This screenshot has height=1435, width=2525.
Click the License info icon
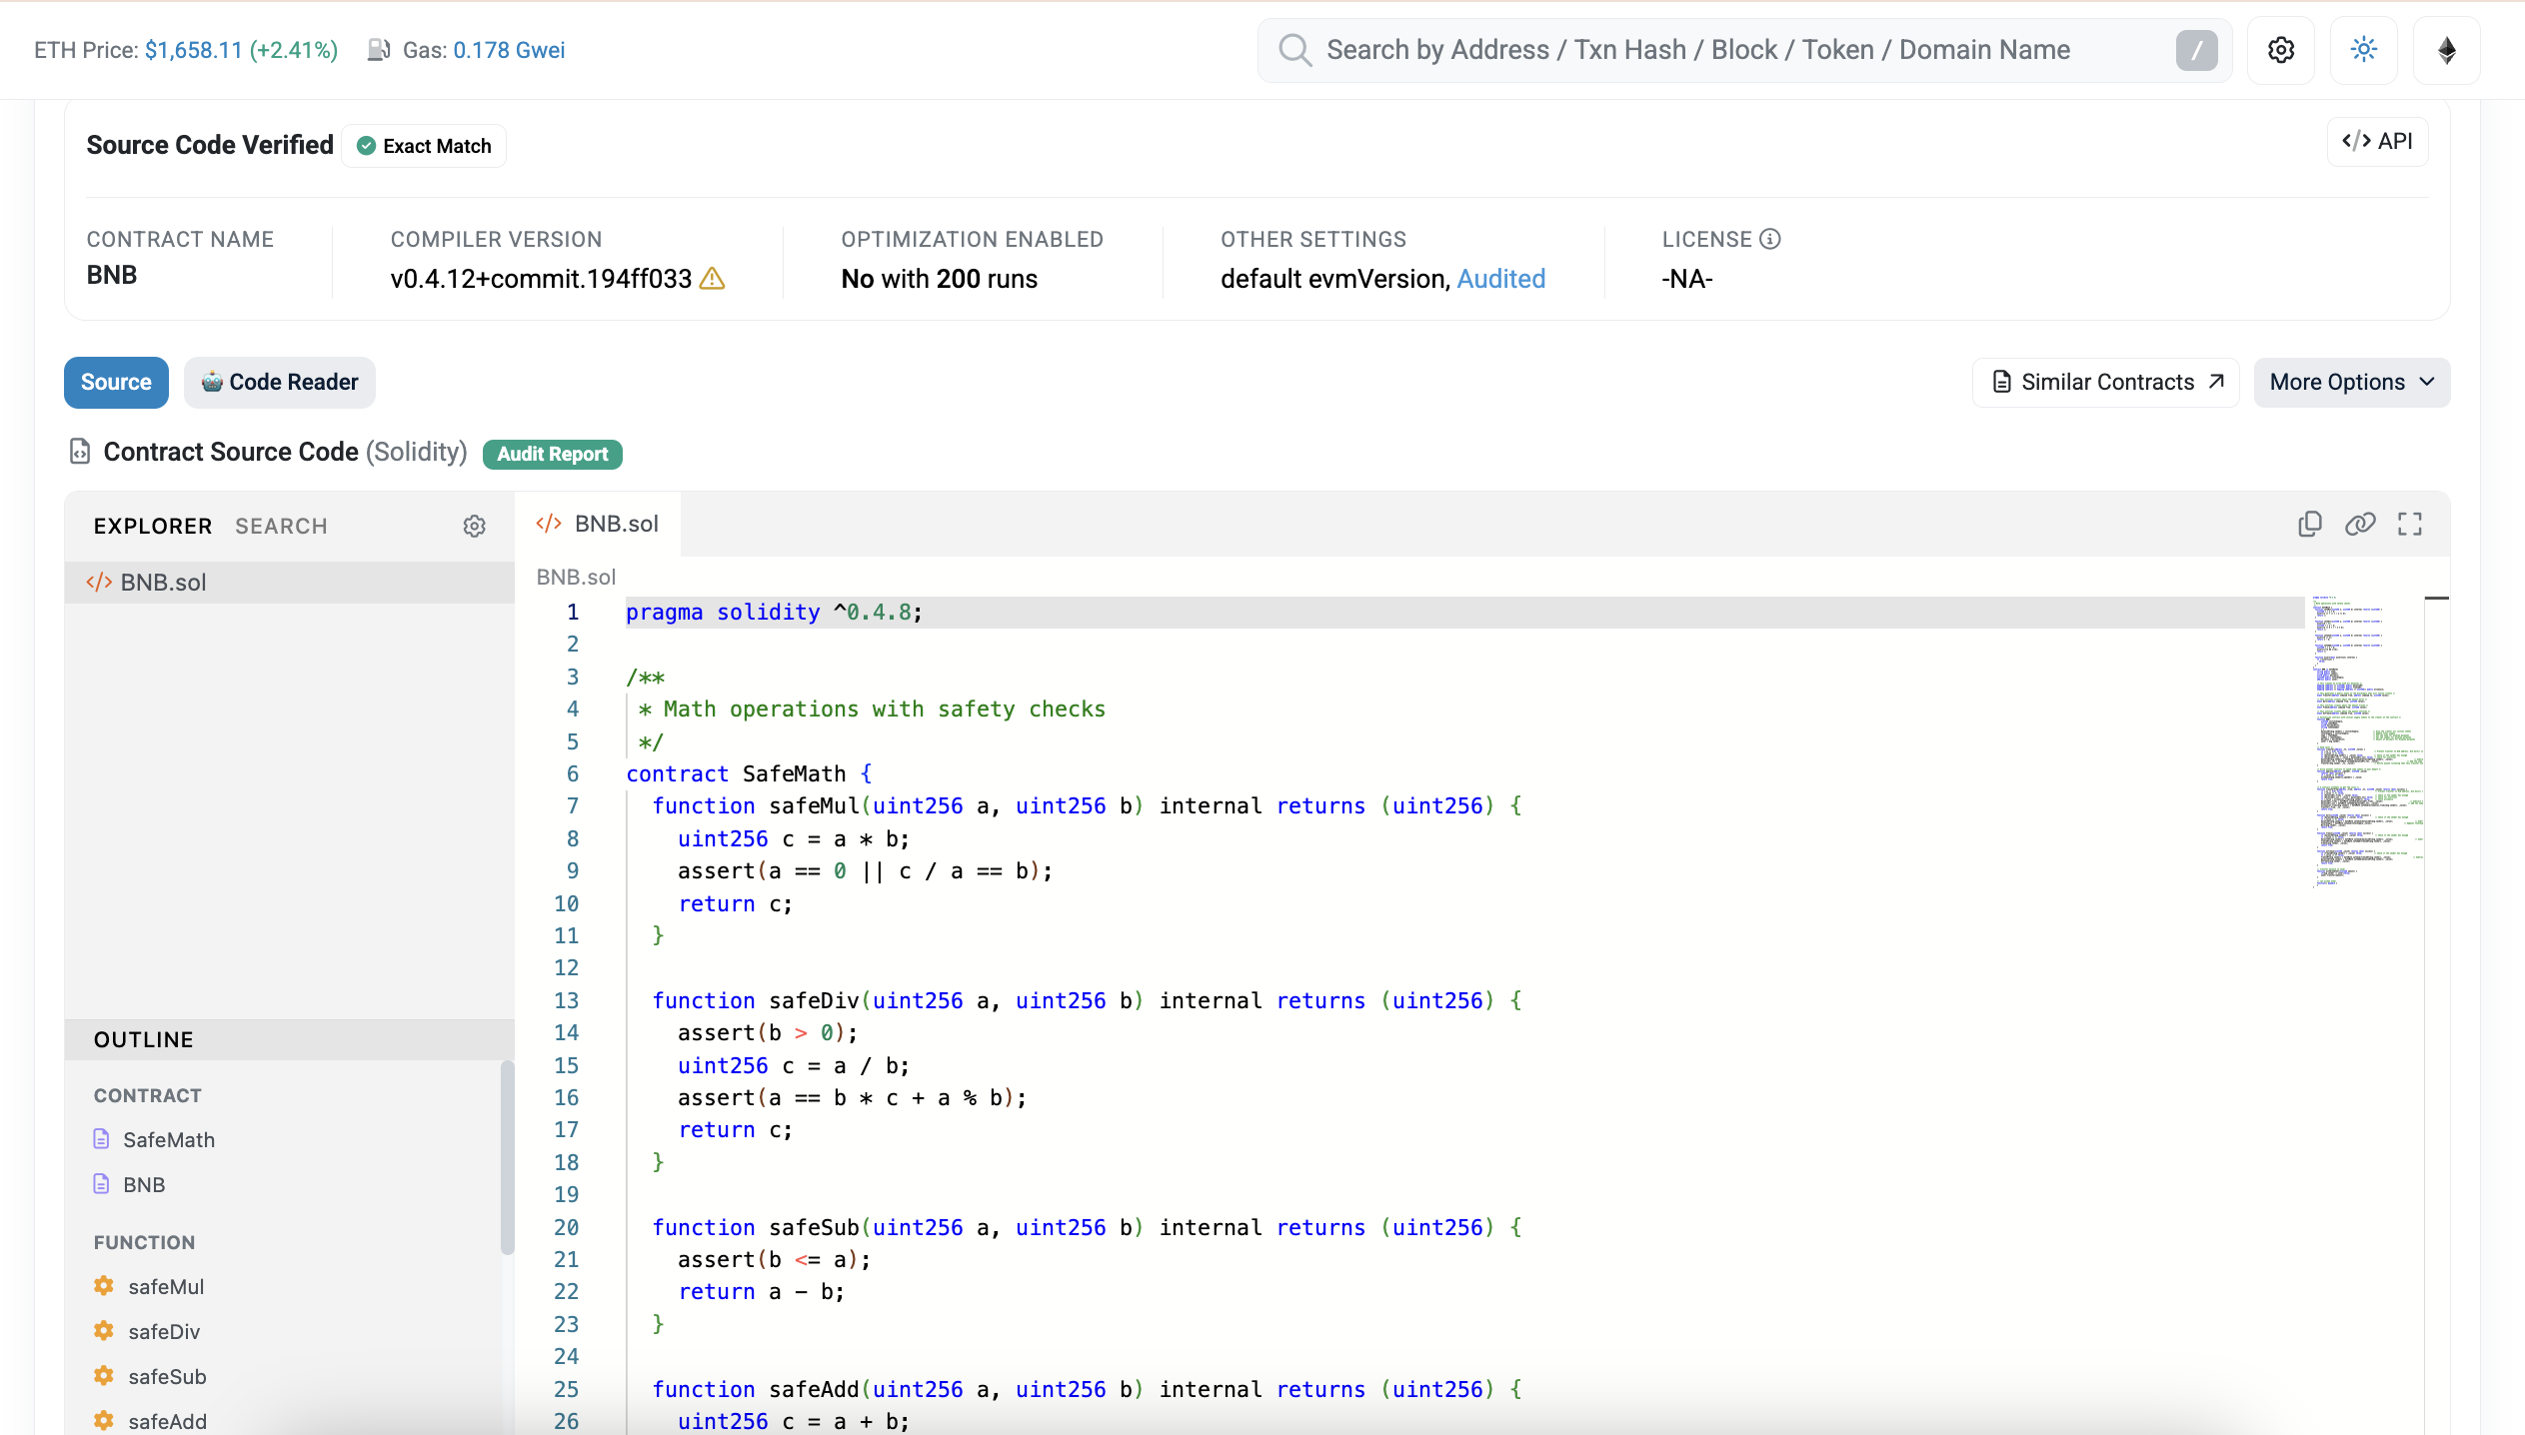pos(1770,239)
